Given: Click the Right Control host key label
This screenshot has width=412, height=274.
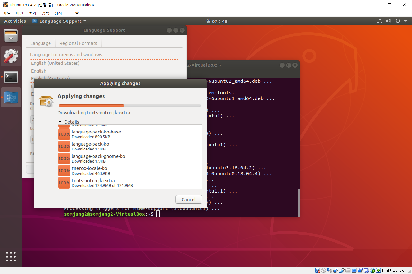Looking at the screenshot, I should 394,270.
